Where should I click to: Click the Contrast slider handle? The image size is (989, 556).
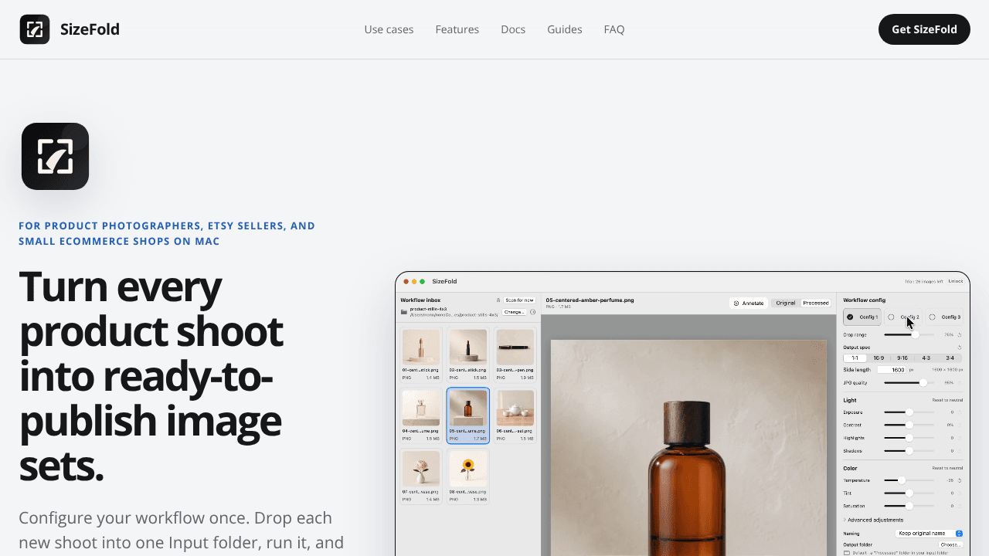coord(909,425)
